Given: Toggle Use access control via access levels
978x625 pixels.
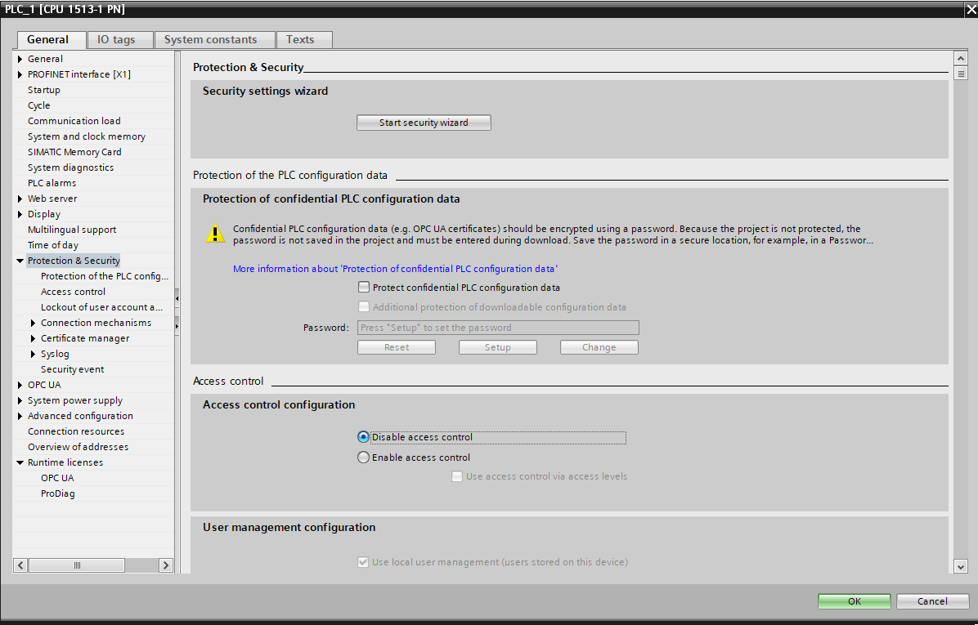Looking at the screenshot, I should (x=457, y=476).
